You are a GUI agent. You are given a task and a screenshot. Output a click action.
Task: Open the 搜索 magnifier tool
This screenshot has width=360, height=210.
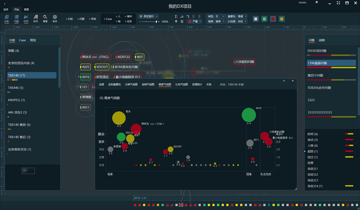45,18
